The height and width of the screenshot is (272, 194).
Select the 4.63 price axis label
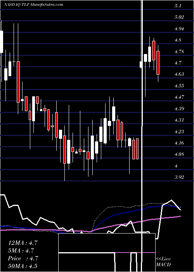point(179,74)
